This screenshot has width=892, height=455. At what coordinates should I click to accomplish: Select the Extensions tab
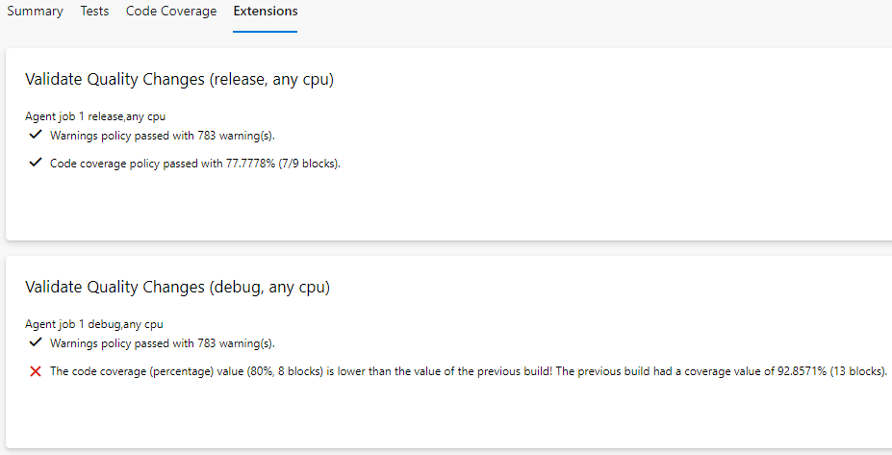tap(265, 12)
